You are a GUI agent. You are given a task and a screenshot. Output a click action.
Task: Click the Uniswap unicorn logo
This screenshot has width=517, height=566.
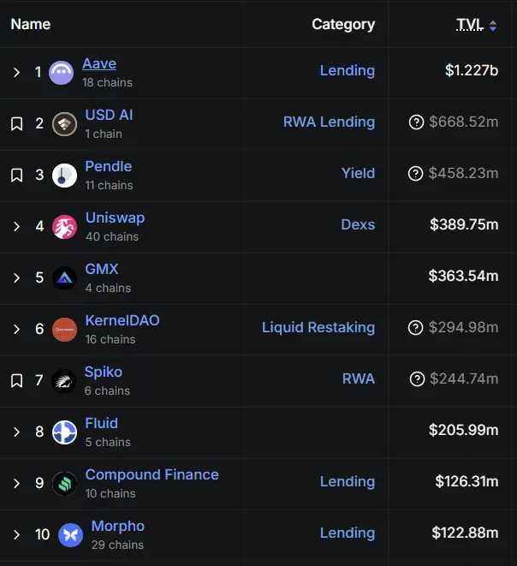(64, 227)
